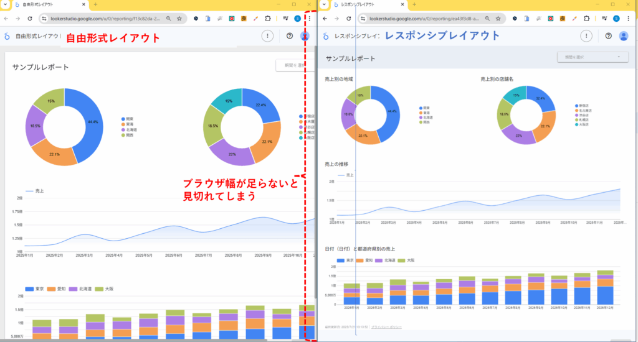
Task: Click the color picker extension icon in the left toolbar
Action: [x=255, y=19]
